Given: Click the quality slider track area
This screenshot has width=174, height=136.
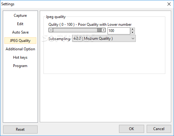Looking at the screenshot, I should 75,30.
